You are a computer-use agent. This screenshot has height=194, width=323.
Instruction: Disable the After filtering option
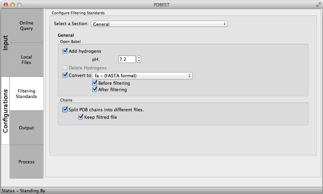(x=95, y=90)
